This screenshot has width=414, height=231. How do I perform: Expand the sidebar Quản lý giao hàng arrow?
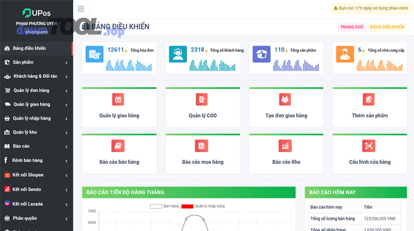(67, 105)
